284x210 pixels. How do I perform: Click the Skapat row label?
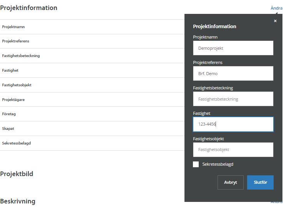(8, 128)
